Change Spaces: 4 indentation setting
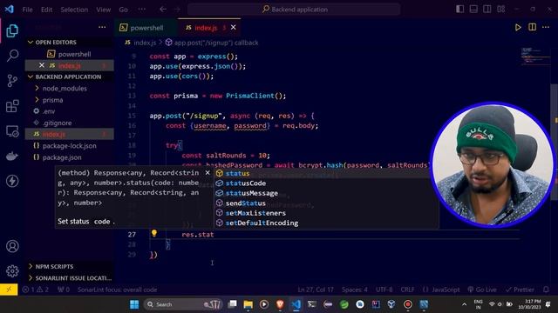 (x=355, y=290)
